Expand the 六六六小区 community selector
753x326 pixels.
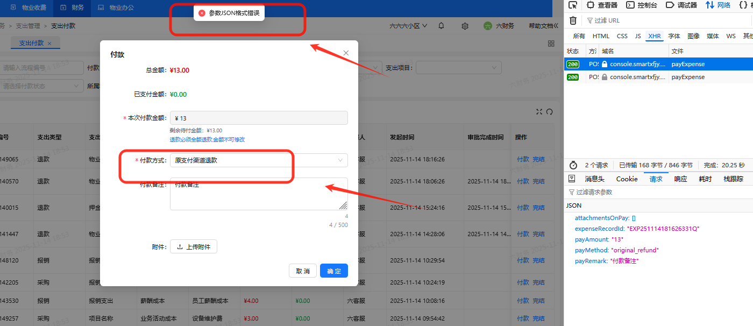408,26
